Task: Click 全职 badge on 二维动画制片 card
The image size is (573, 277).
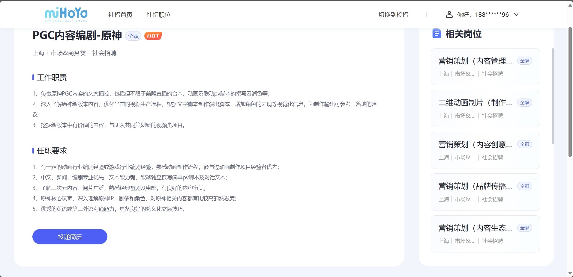Action: click(524, 103)
